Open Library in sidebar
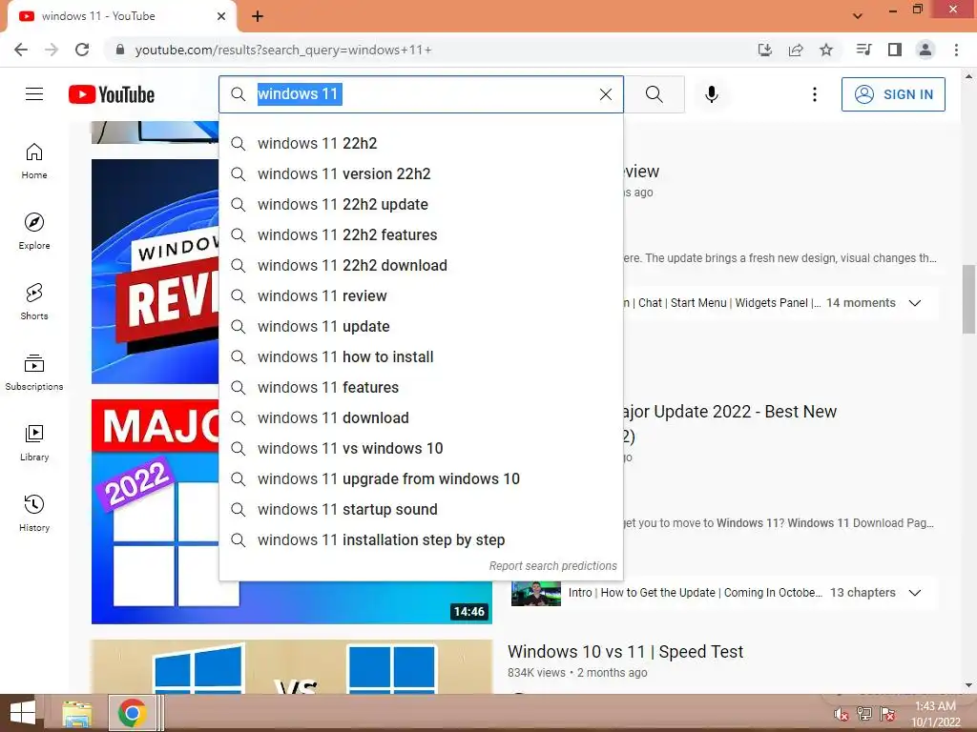Viewport: 977px width, 732px height. click(x=34, y=442)
